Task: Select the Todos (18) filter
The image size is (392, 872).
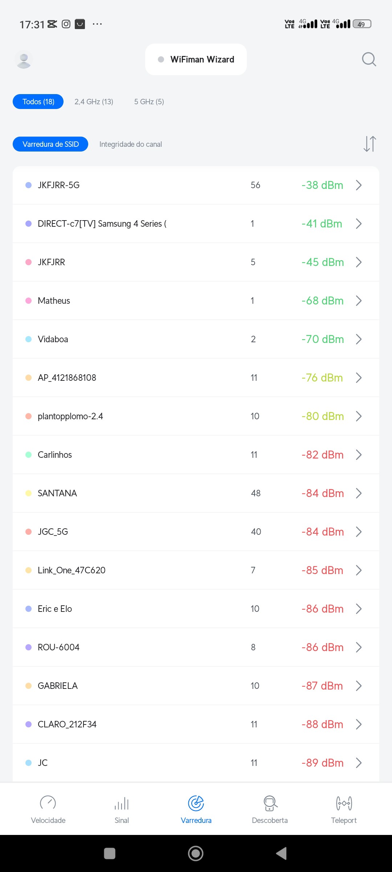Action: (38, 102)
